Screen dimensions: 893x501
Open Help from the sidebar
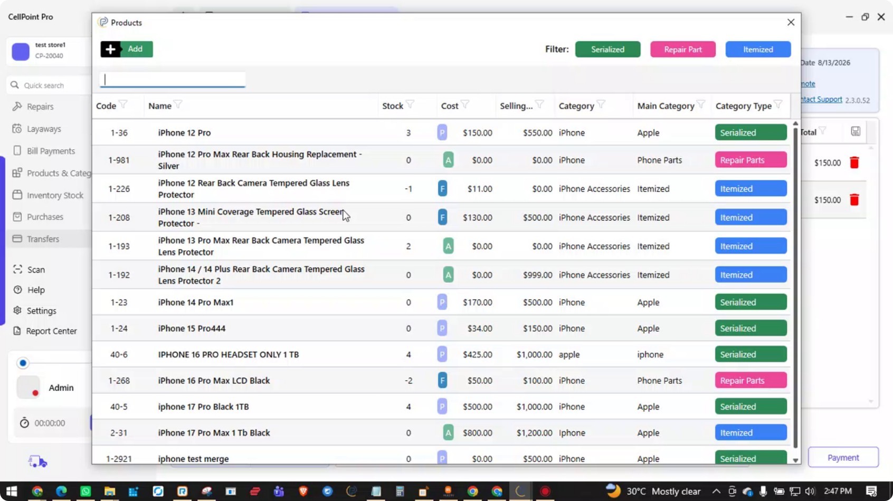pos(36,290)
